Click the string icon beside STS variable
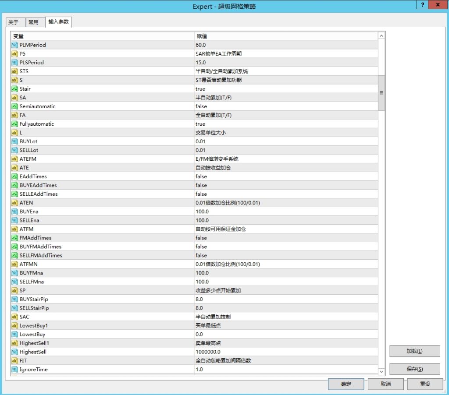 (x=14, y=71)
